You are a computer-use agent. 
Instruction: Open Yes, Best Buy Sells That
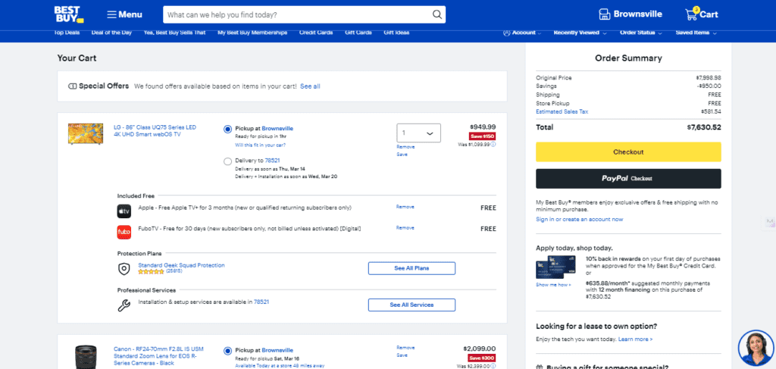tap(174, 33)
